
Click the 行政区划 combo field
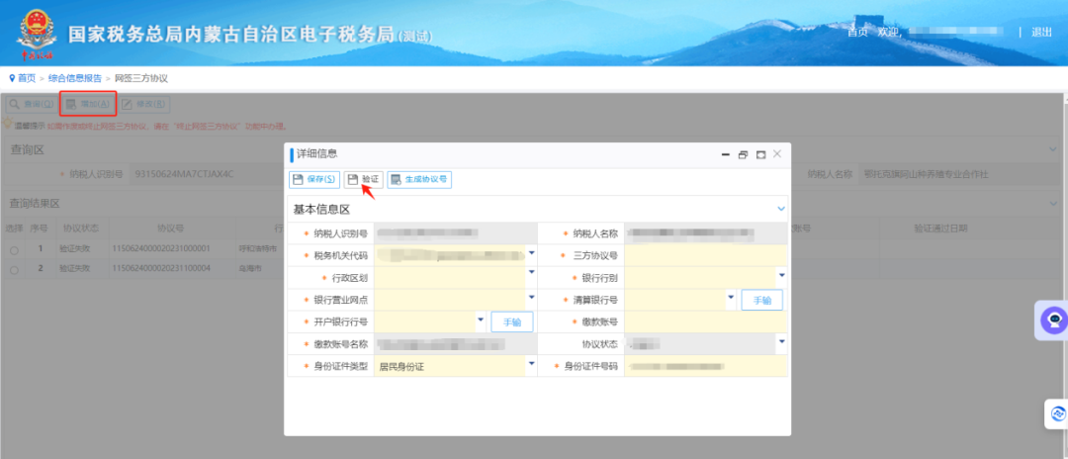click(x=455, y=277)
